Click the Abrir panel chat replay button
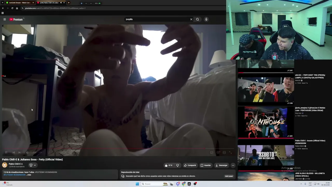Viewport: 332px width, 187px height. [229, 176]
